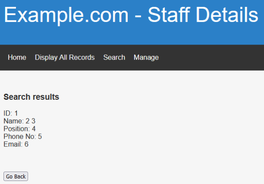The image size is (264, 184).
Task: Select the first name value 2
Action: (27, 121)
